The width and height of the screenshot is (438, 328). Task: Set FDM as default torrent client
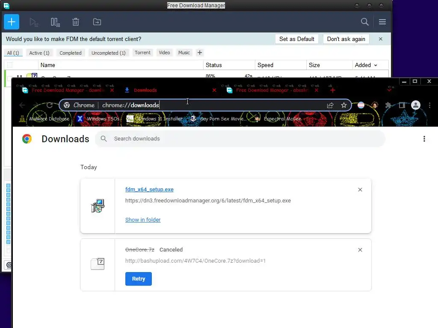[297, 39]
